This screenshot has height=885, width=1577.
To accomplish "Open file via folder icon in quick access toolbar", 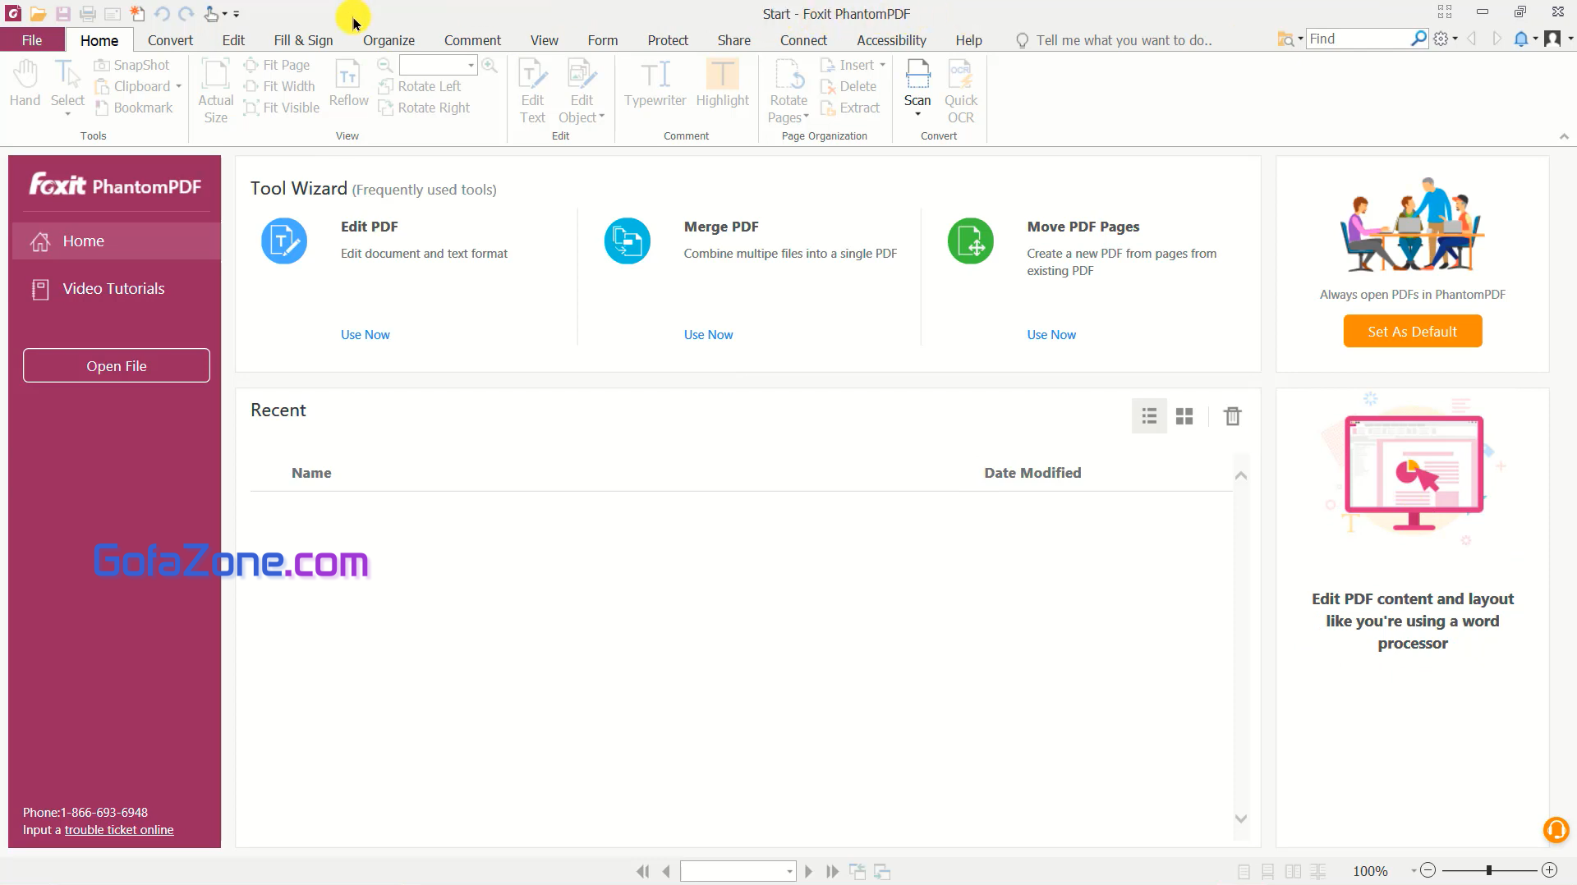I will pyautogui.click(x=38, y=14).
